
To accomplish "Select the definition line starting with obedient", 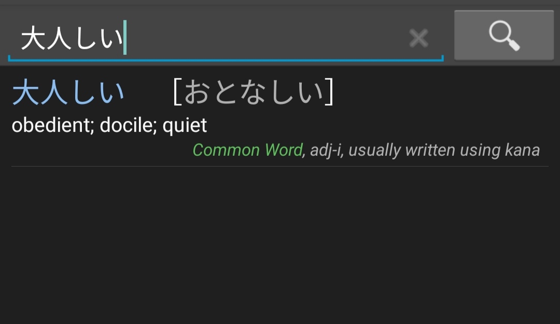I will tap(109, 125).
